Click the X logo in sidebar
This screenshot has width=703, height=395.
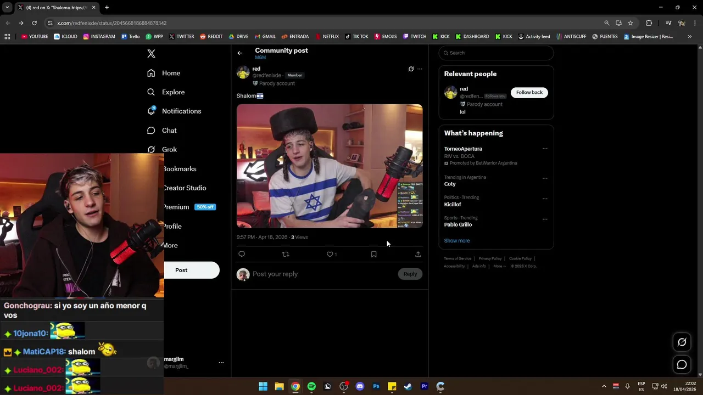click(151, 54)
